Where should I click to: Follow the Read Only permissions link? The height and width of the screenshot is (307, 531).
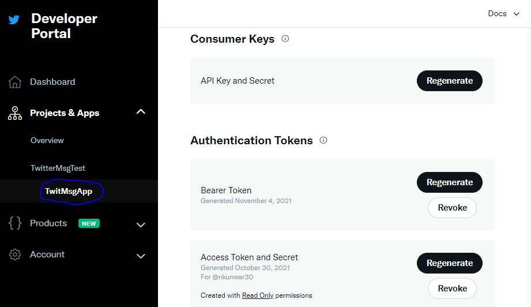(258, 295)
